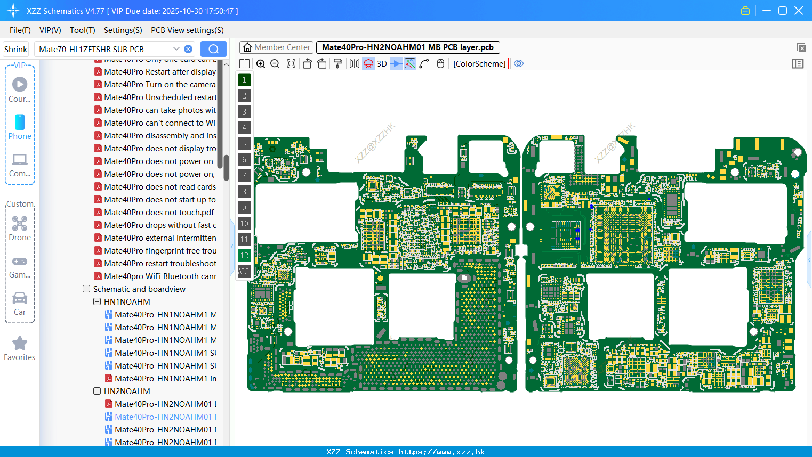
Task: Mirror the PCB with the flip icon
Action: pyautogui.click(x=354, y=63)
